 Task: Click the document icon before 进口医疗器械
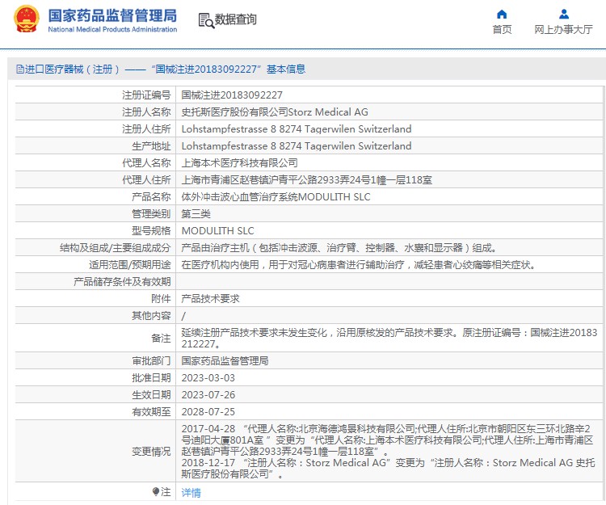click(x=19, y=69)
